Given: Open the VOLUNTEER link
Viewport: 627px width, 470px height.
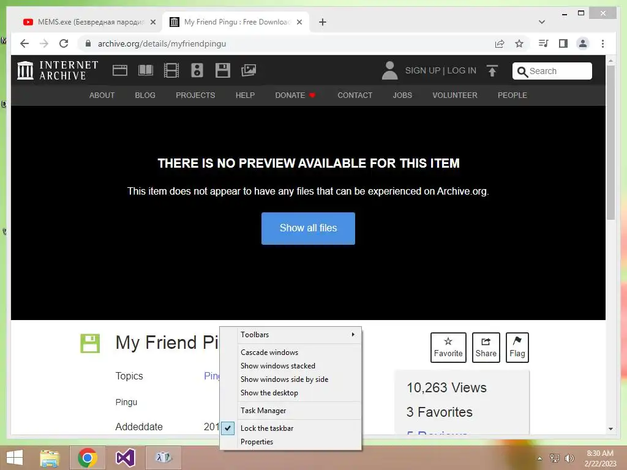Looking at the screenshot, I should click(455, 95).
